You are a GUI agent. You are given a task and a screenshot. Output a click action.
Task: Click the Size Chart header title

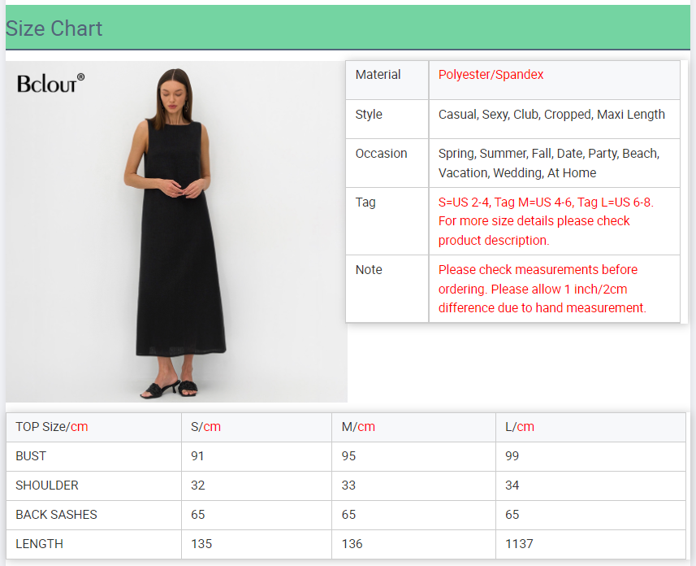pos(54,28)
